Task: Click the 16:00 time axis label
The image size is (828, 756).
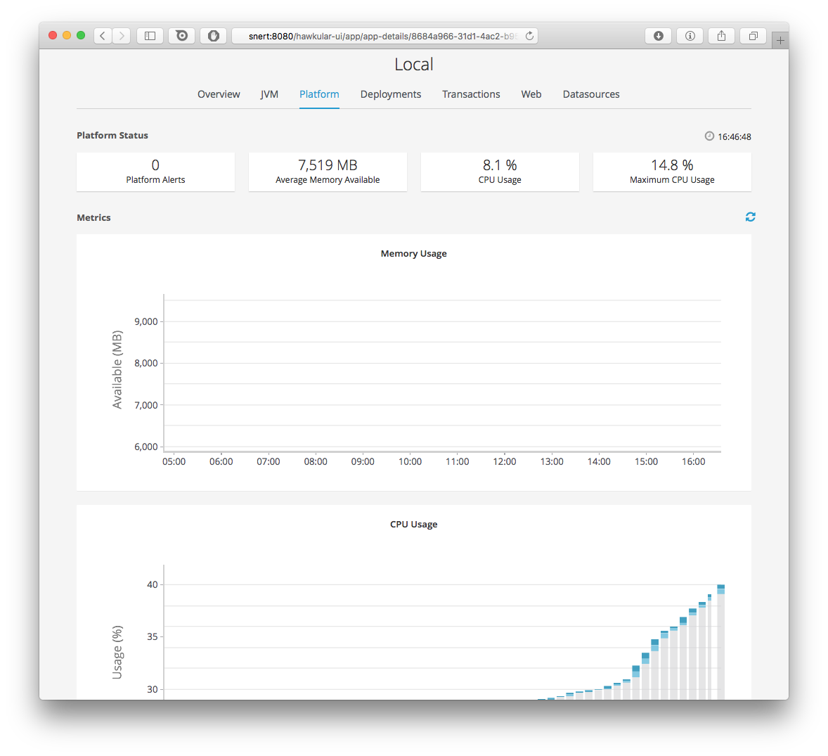Action: (x=693, y=462)
